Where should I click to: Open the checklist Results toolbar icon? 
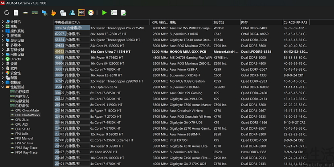114,13
